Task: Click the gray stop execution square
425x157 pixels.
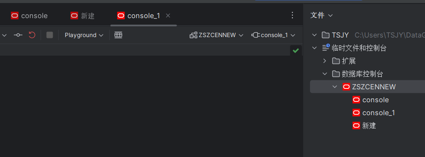Action: pyautogui.click(x=50, y=35)
